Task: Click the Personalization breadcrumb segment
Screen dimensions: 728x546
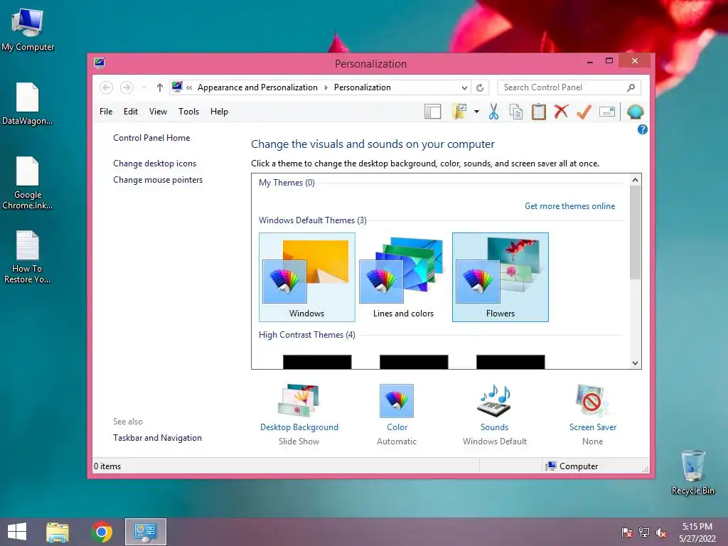Action: [362, 87]
